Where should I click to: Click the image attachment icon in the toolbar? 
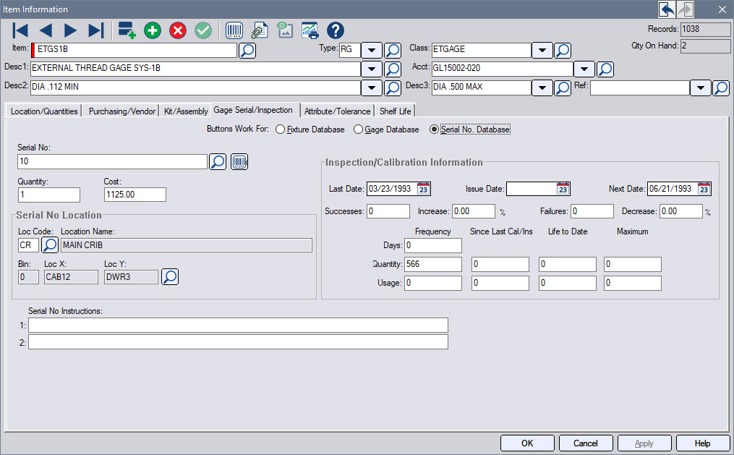(x=285, y=30)
